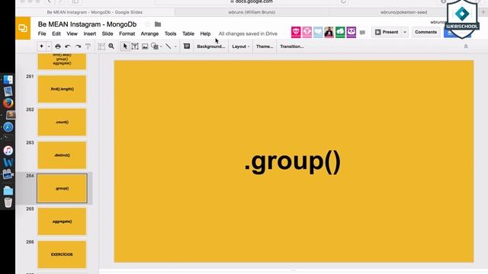Open the Slide menu
Image resolution: width=488 pixels, height=274 pixels.
(x=108, y=33)
